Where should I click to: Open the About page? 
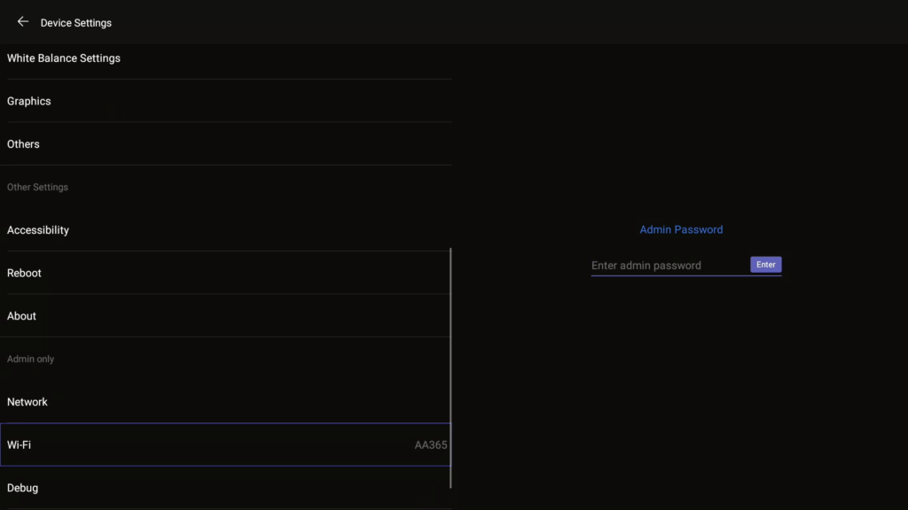click(226, 316)
